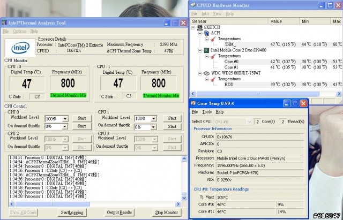Screen dimensions: 343x220
Task: Open Help menu in Core Temp
Action: pos(219,112)
